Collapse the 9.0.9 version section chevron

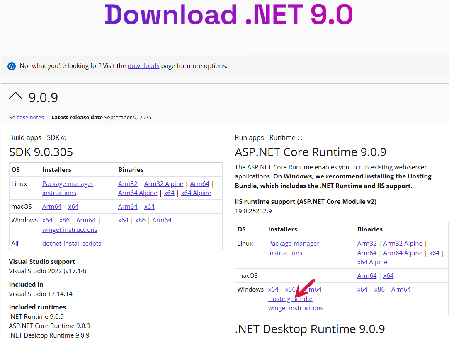16,96
